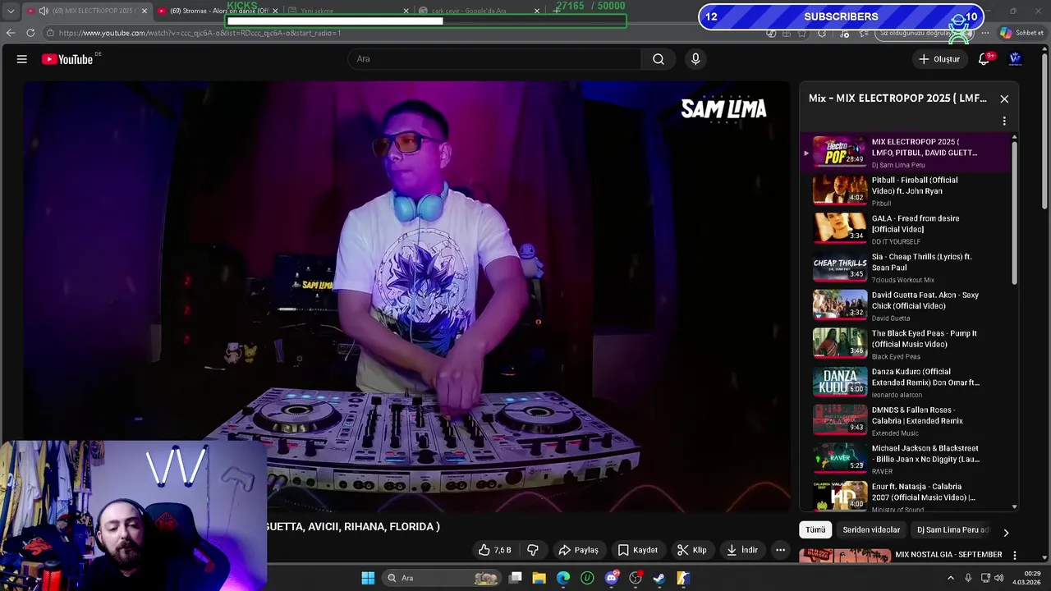1051x591 pixels.
Task: Click the microphone icon in system tray
Action: coord(968,578)
